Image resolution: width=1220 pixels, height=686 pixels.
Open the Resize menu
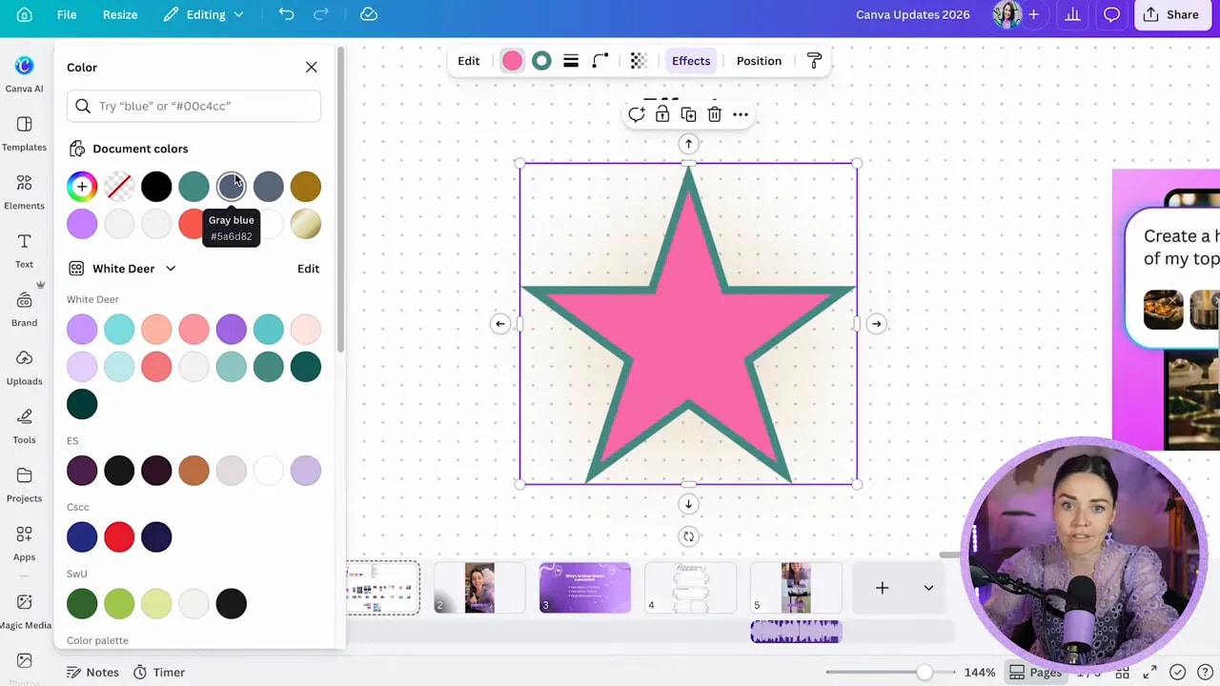click(x=120, y=14)
